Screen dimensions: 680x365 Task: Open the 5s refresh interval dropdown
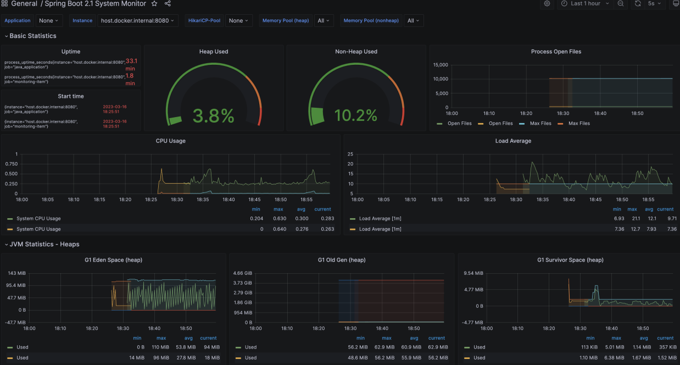(654, 3)
